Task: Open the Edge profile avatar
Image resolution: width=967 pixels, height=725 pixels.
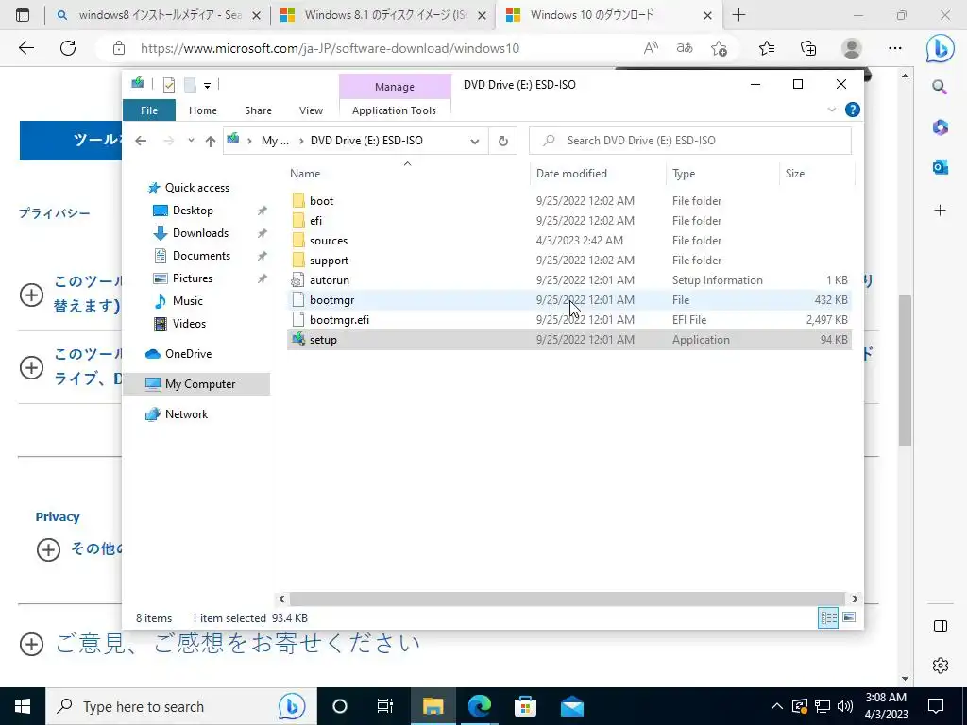Action: (852, 48)
